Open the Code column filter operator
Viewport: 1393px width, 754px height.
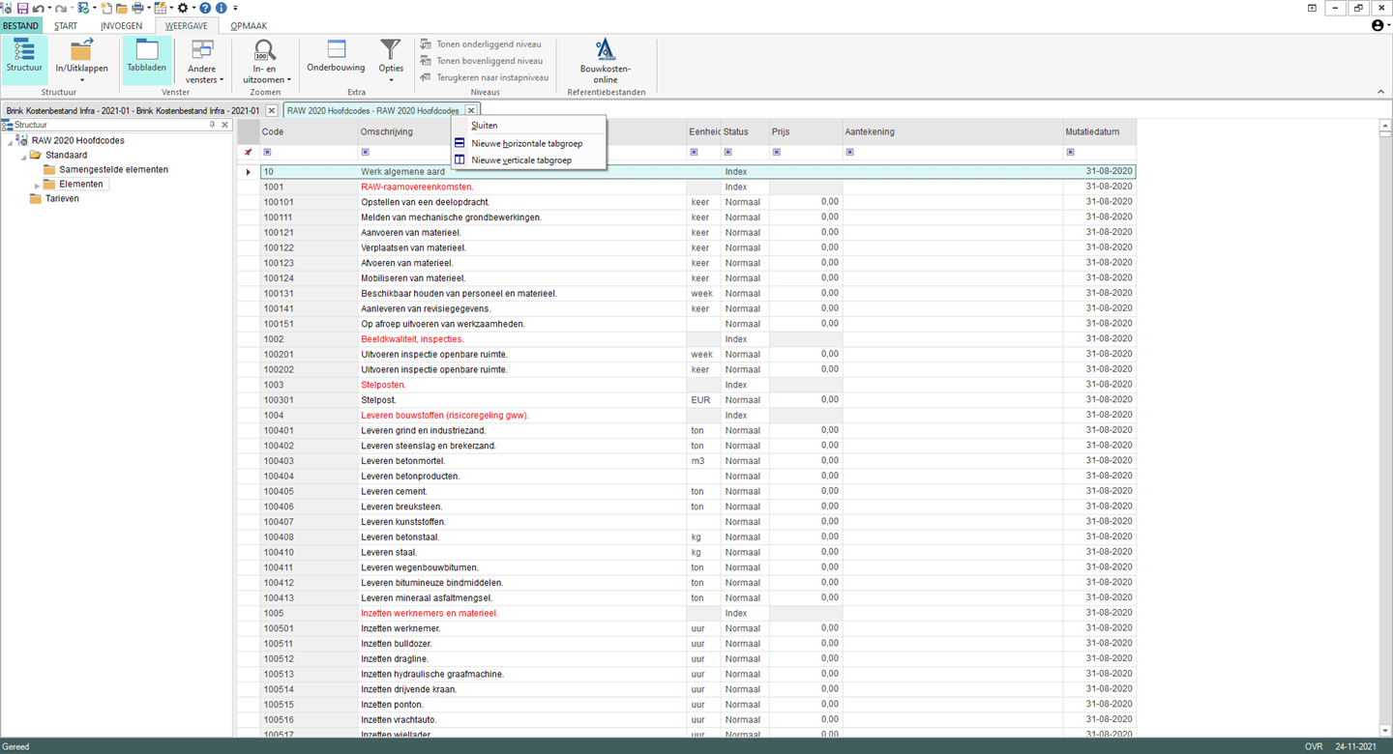click(x=267, y=152)
